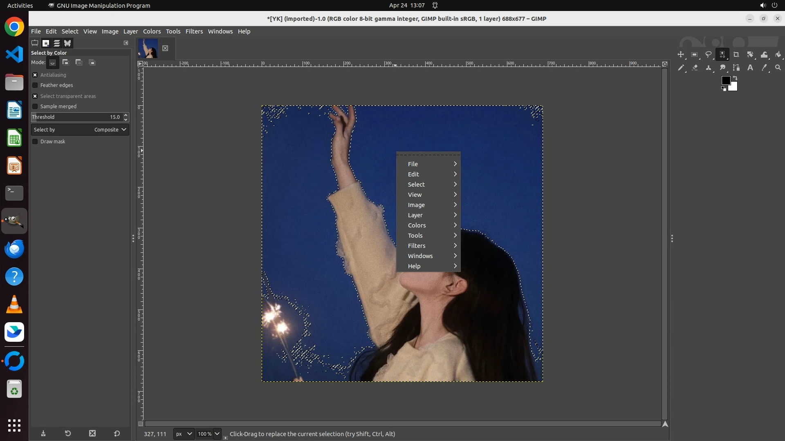
Task: Select the Color Picker eyedropper tool
Action: 764,68
